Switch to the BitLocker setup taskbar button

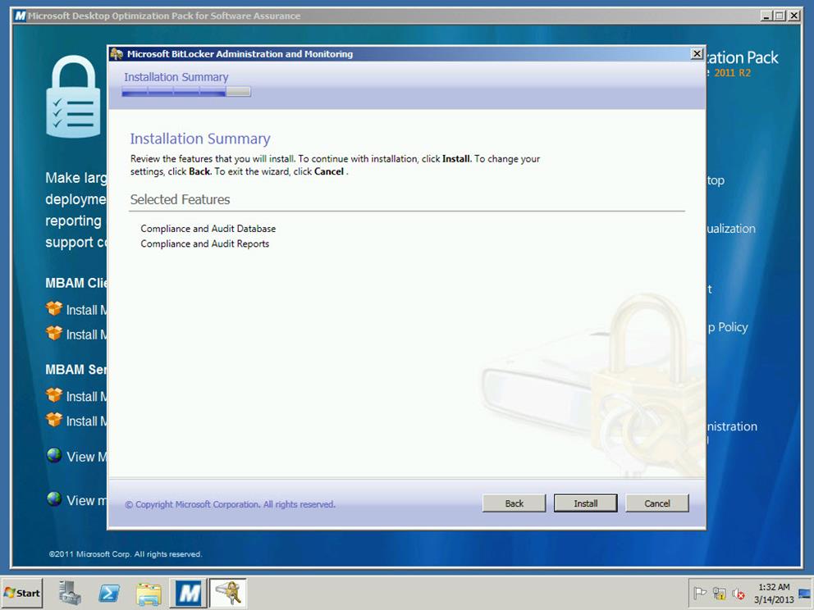click(228, 593)
